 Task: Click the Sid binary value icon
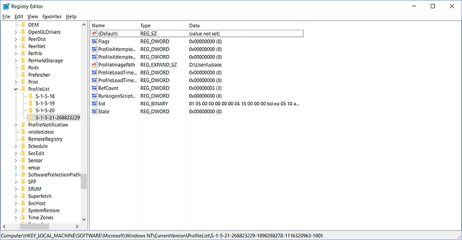[94, 104]
